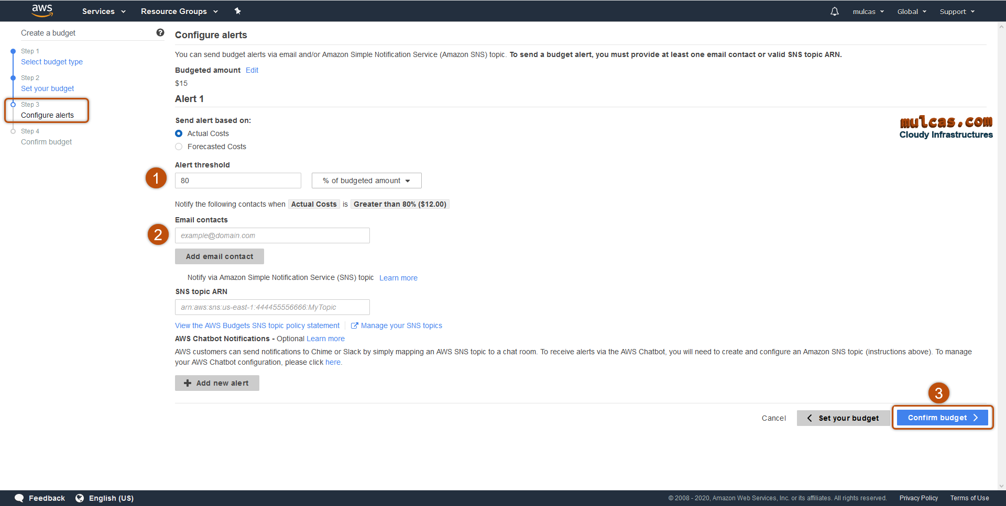
Task: Click the plus icon on Add new alert
Action: (188, 383)
